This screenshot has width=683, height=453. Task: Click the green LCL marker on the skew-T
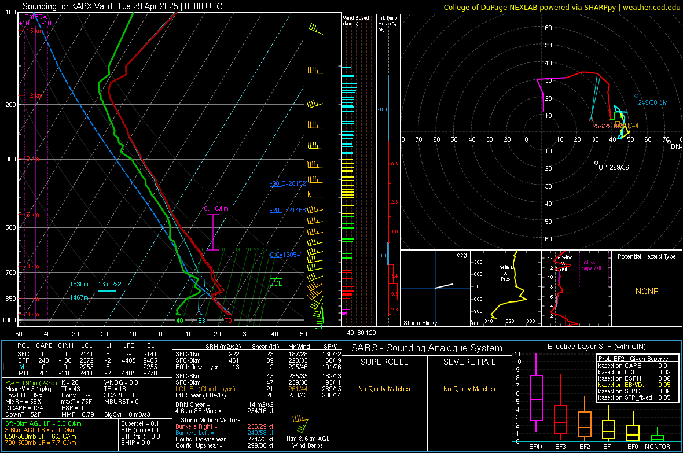[276, 281]
